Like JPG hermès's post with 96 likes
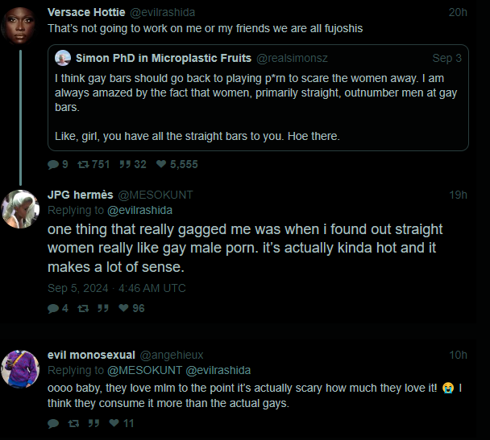 (x=123, y=308)
